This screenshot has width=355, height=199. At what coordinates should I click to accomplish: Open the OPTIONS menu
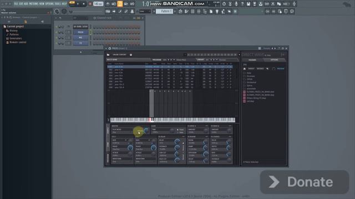[49, 4]
